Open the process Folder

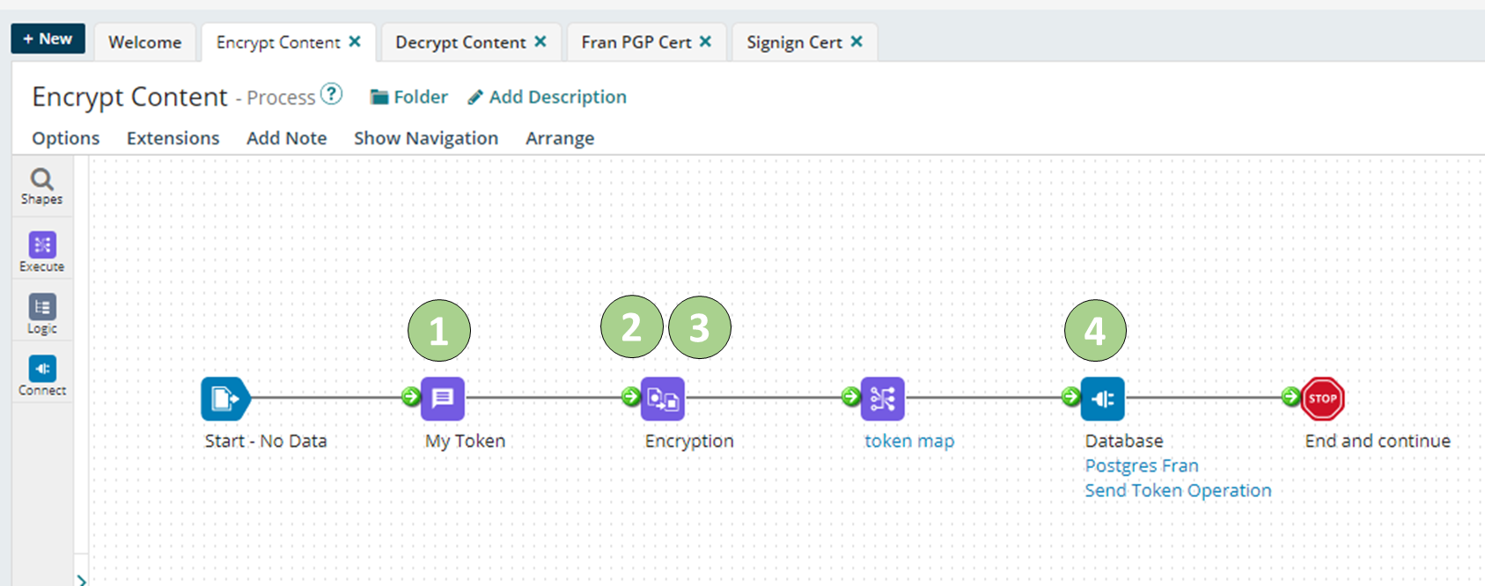coord(408,97)
